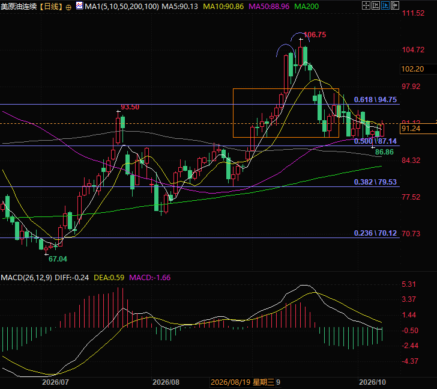Click the 【日线】 period label
Image resolution: width=437 pixels, height=389 pixels.
[50, 7]
